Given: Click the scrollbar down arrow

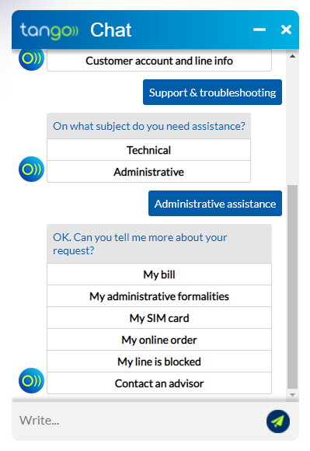Looking at the screenshot, I should click(x=292, y=395).
